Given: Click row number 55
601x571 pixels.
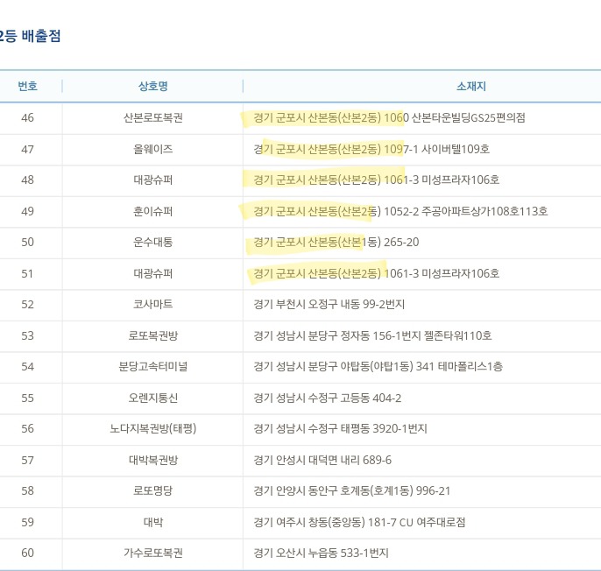Looking at the screenshot, I should pos(28,398).
